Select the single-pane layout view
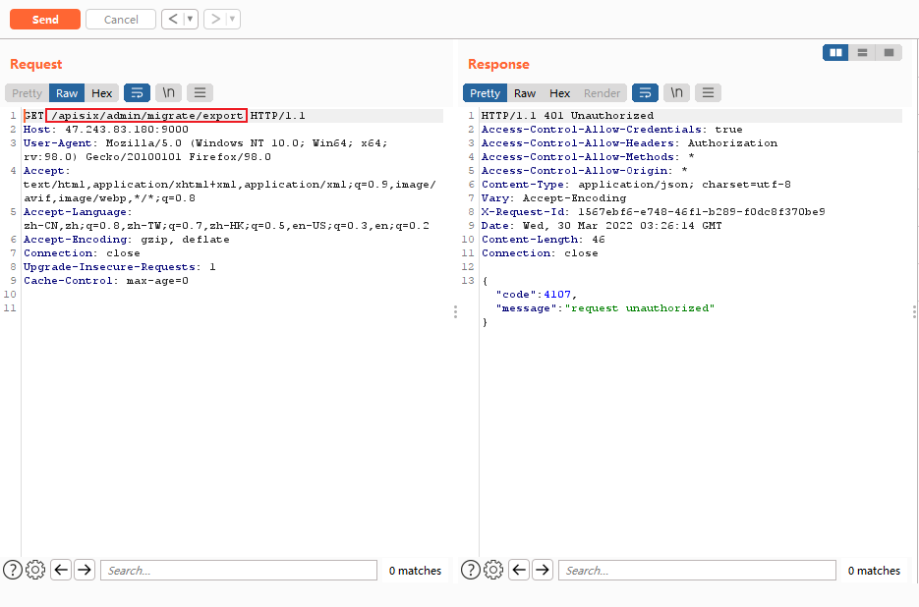Viewport: 919px width, 607px height. click(889, 52)
